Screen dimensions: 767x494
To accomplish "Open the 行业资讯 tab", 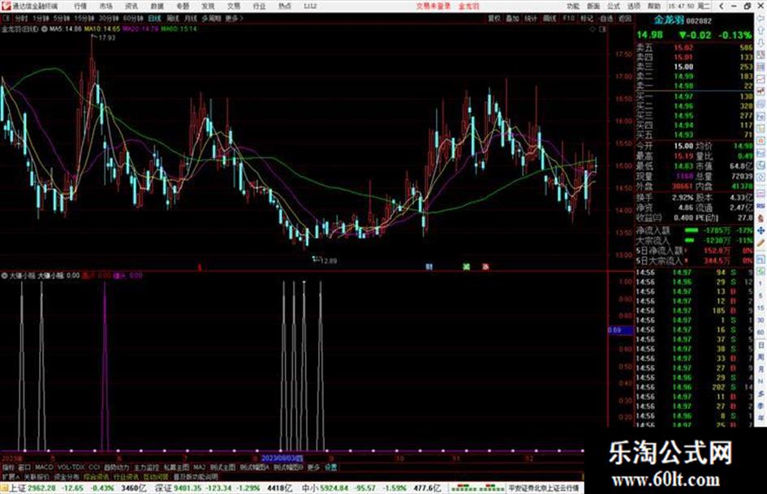I will pyautogui.click(x=126, y=476).
